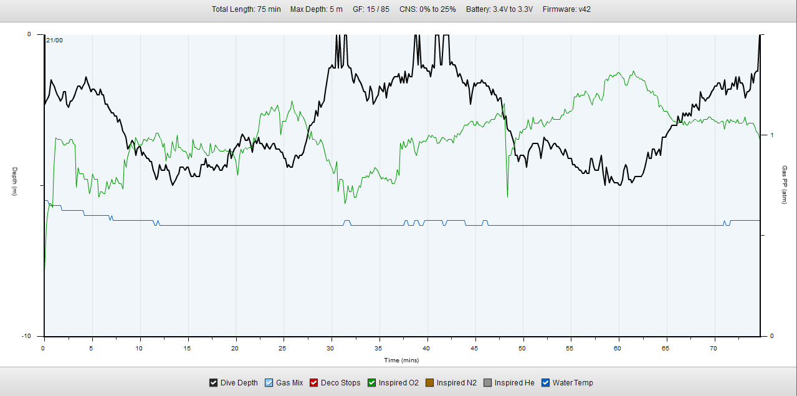Toggle the blue Water Temp checkbox
The image size is (797, 396).
546,383
